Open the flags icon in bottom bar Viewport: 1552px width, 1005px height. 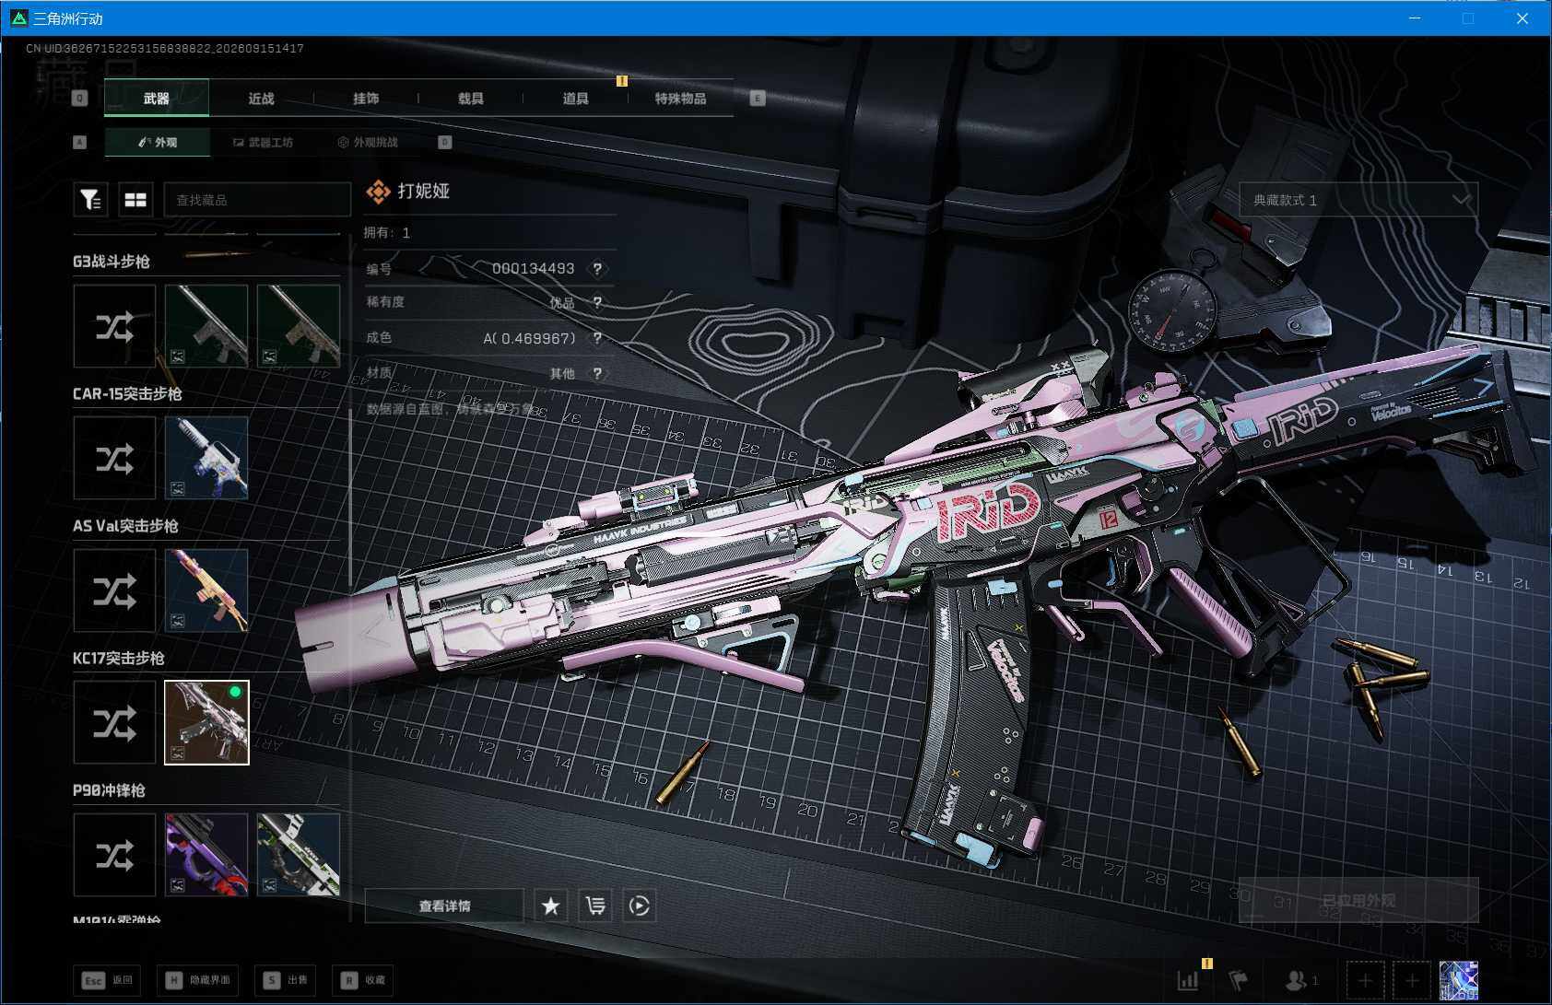tap(1239, 980)
